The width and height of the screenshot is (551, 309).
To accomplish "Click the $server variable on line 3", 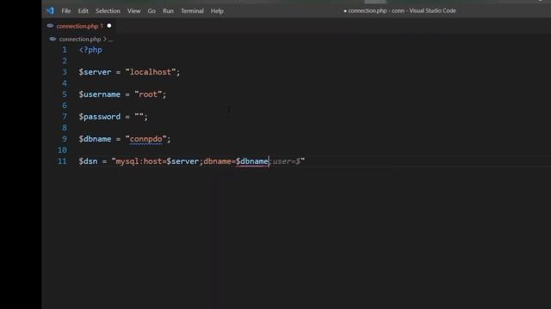I will (95, 72).
